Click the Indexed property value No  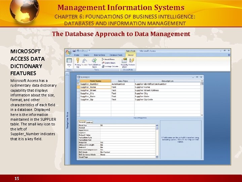click(x=128, y=147)
